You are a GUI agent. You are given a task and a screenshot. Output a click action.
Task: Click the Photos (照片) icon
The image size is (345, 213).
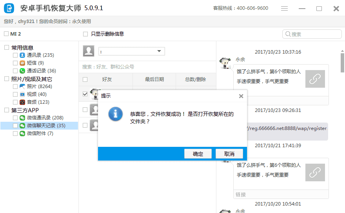pyautogui.click(x=22, y=87)
